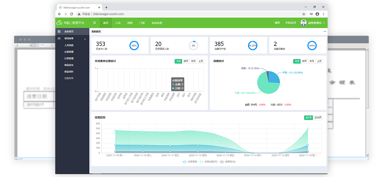Open a new browser tab

106,7
